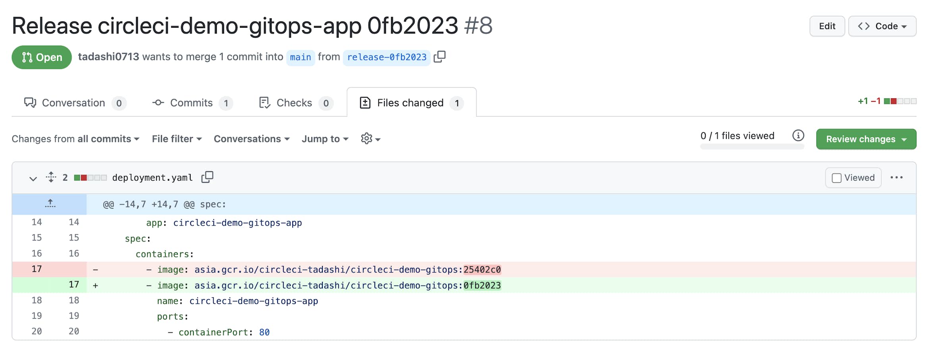Collapse the deployment.yaml diff

(x=33, y=178)
